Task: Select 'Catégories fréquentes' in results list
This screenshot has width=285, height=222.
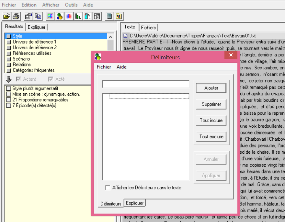Action: (33, 70)
